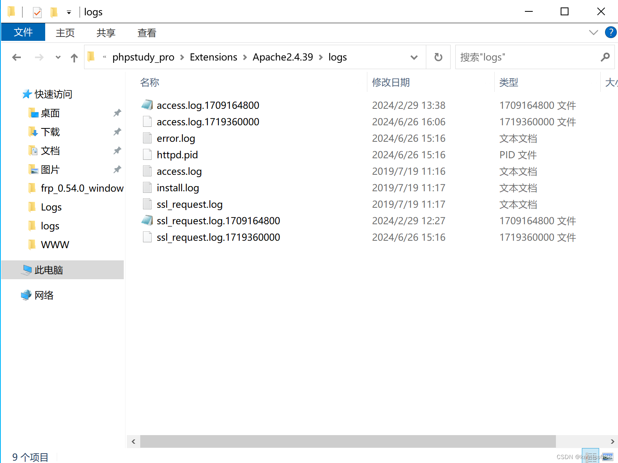Click the icon of ssl_request.log.1709164800

pos(147,220)
